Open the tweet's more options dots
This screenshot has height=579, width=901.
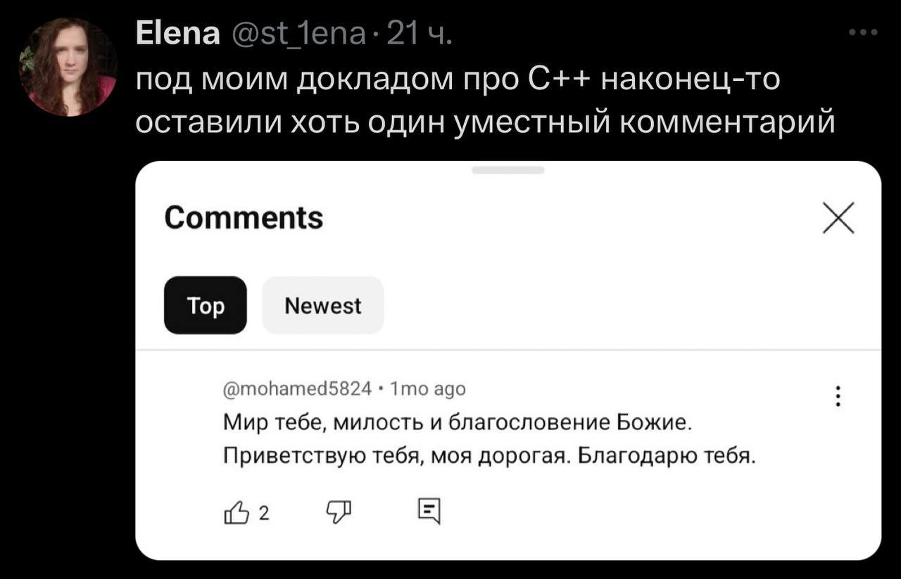(863, 32)
